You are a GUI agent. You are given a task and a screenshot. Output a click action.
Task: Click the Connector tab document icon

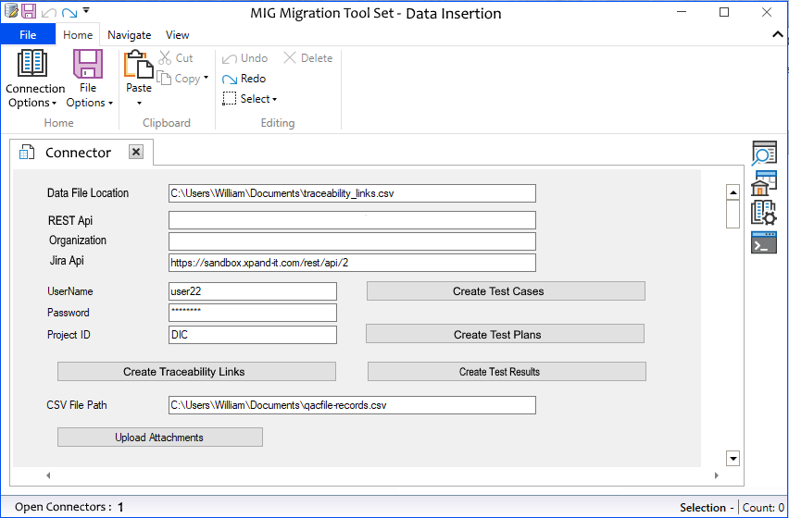(x=27, y=152)
